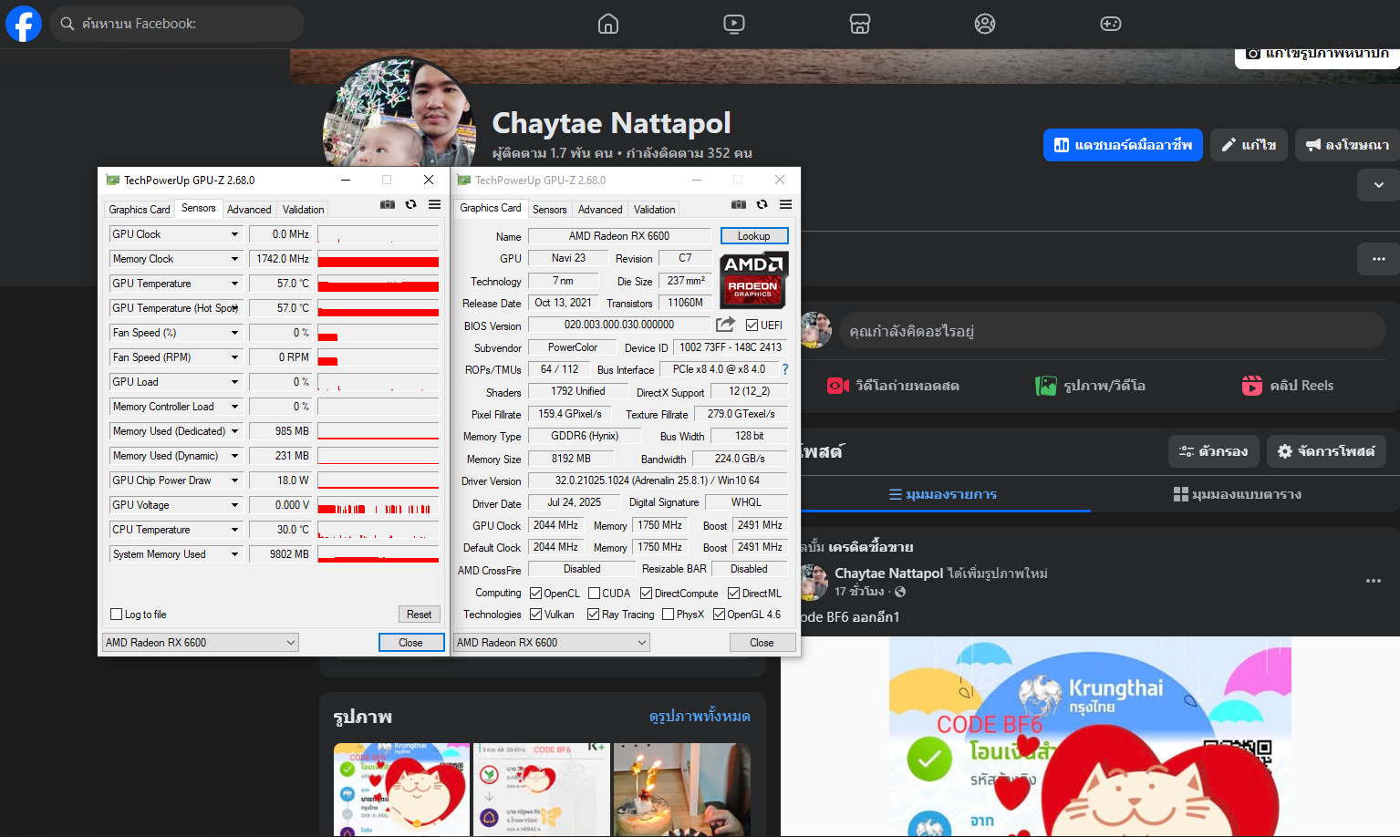This screenshot has width=1400, height=837.
Task: Expand the GPU Temperature sensor dropdown
Action: pyautogui.click(x=234, y=284)
